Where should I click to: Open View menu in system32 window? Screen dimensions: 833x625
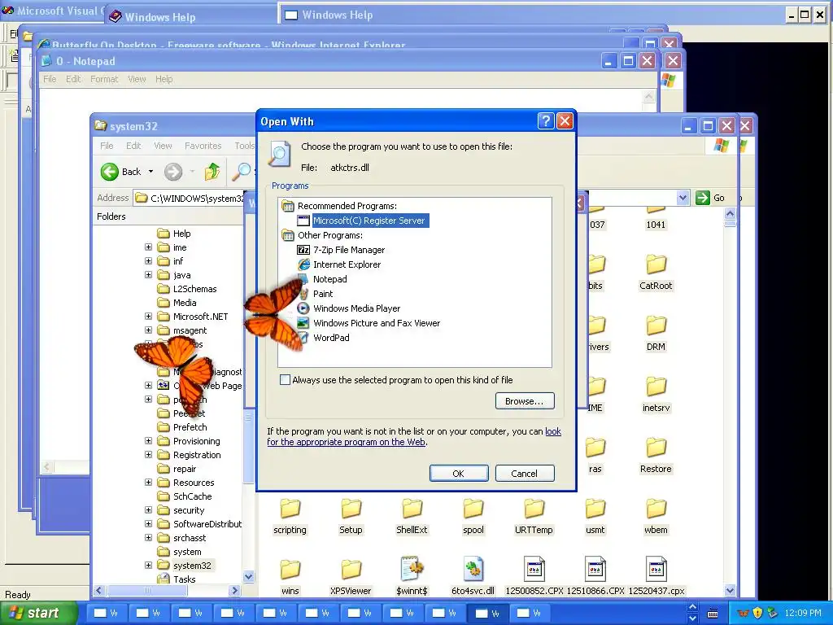click(x=163, y=146)
